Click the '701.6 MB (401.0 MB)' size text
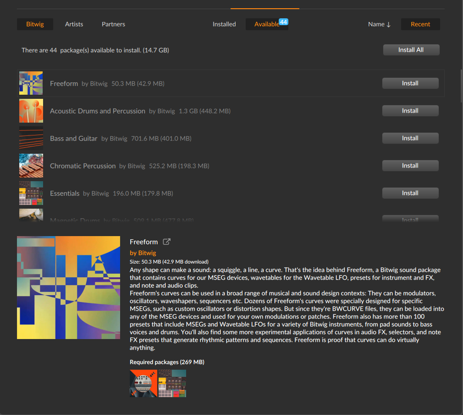The height and width of the screenshot is (415, 463). 161,138
